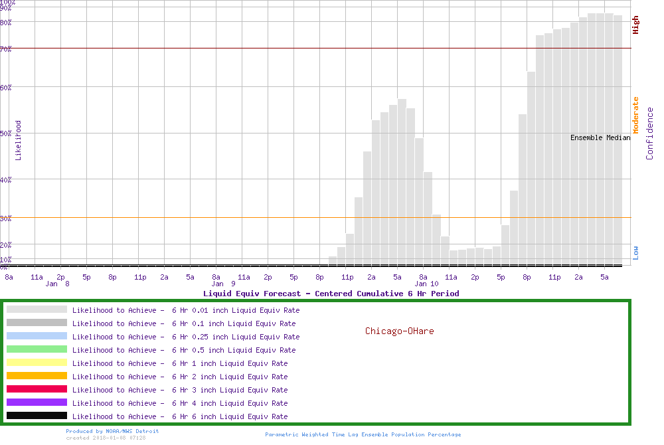Click the High confidence label
Image resolution: width=664 pixels, height=445 pixels.
pyautogui.click(x=635, y=25)
